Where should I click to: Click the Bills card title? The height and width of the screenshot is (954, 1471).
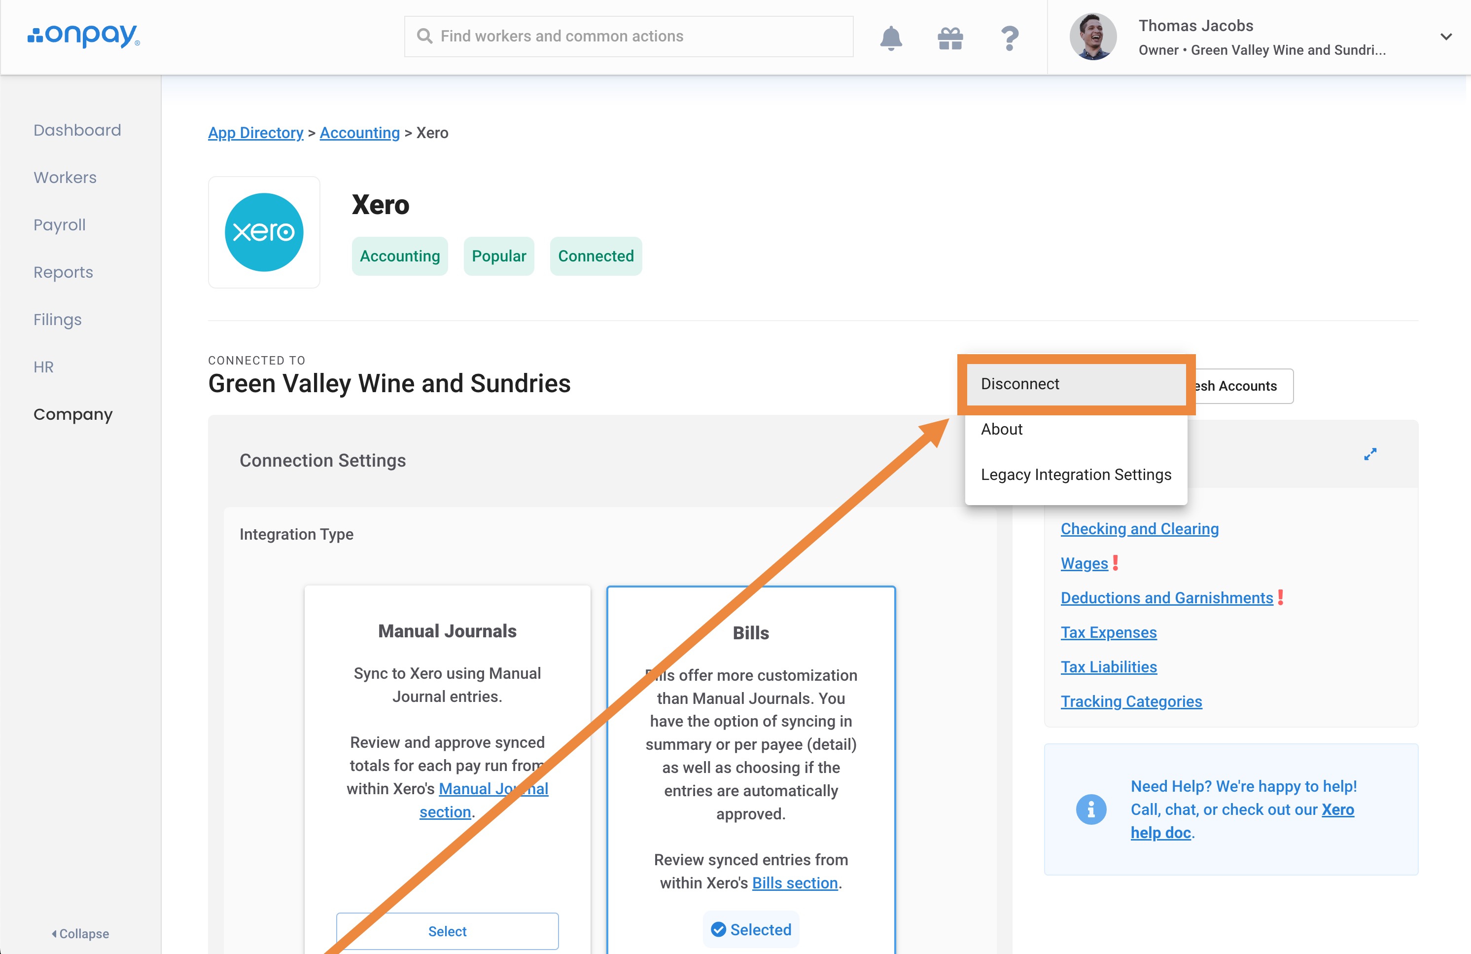(751, 633)
